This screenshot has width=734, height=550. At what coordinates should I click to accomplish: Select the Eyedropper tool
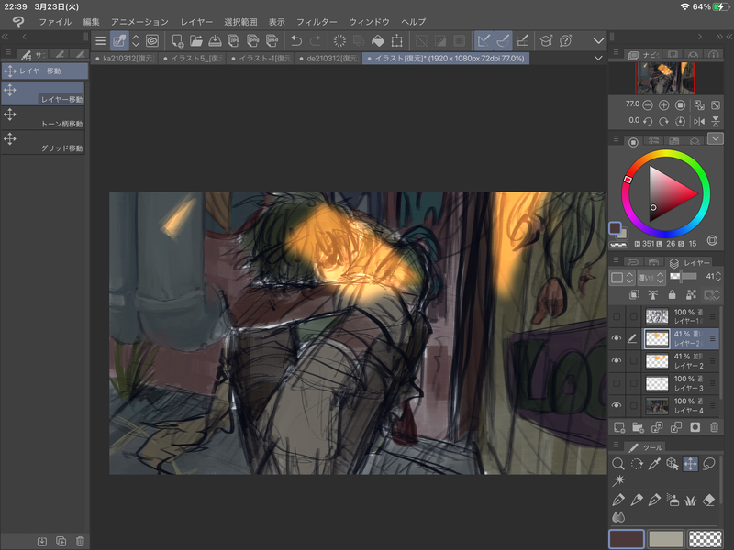654,464
